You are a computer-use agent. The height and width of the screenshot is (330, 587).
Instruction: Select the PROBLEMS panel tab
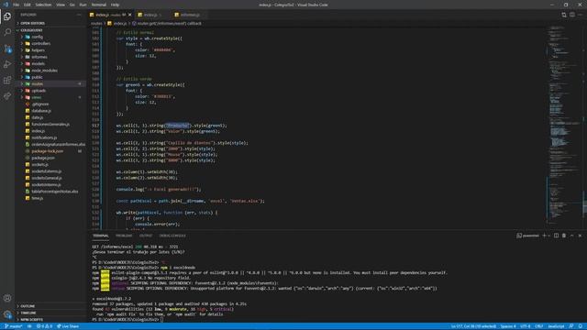(x=124, y=236)
